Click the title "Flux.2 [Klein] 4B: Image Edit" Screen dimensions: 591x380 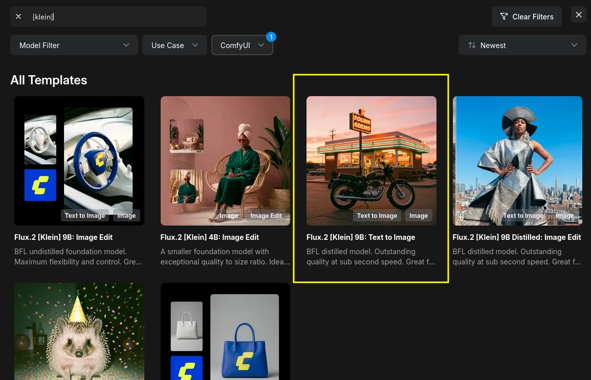tap(210, 237)
